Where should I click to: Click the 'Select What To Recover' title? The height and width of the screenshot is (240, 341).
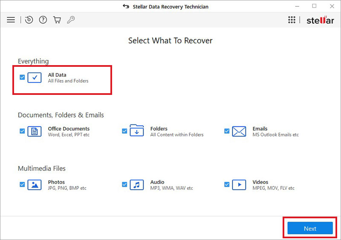[170, 40]
